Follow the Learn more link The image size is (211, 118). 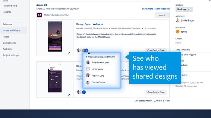pos(147,9)
